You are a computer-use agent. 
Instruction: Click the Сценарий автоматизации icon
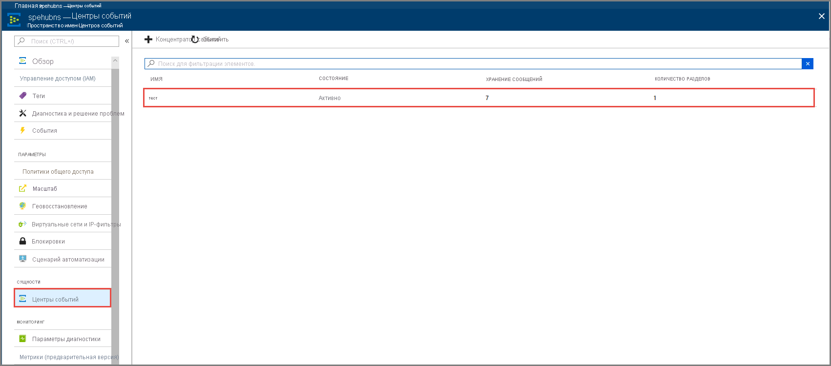pos(22,259)
